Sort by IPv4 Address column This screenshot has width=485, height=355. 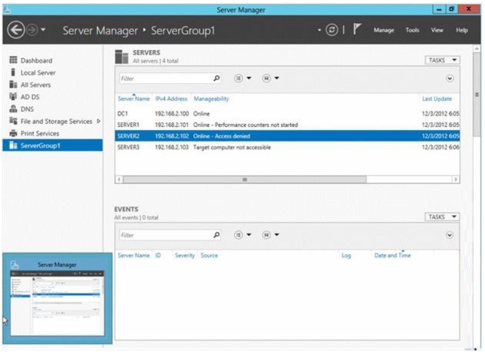tap(171, 99)
